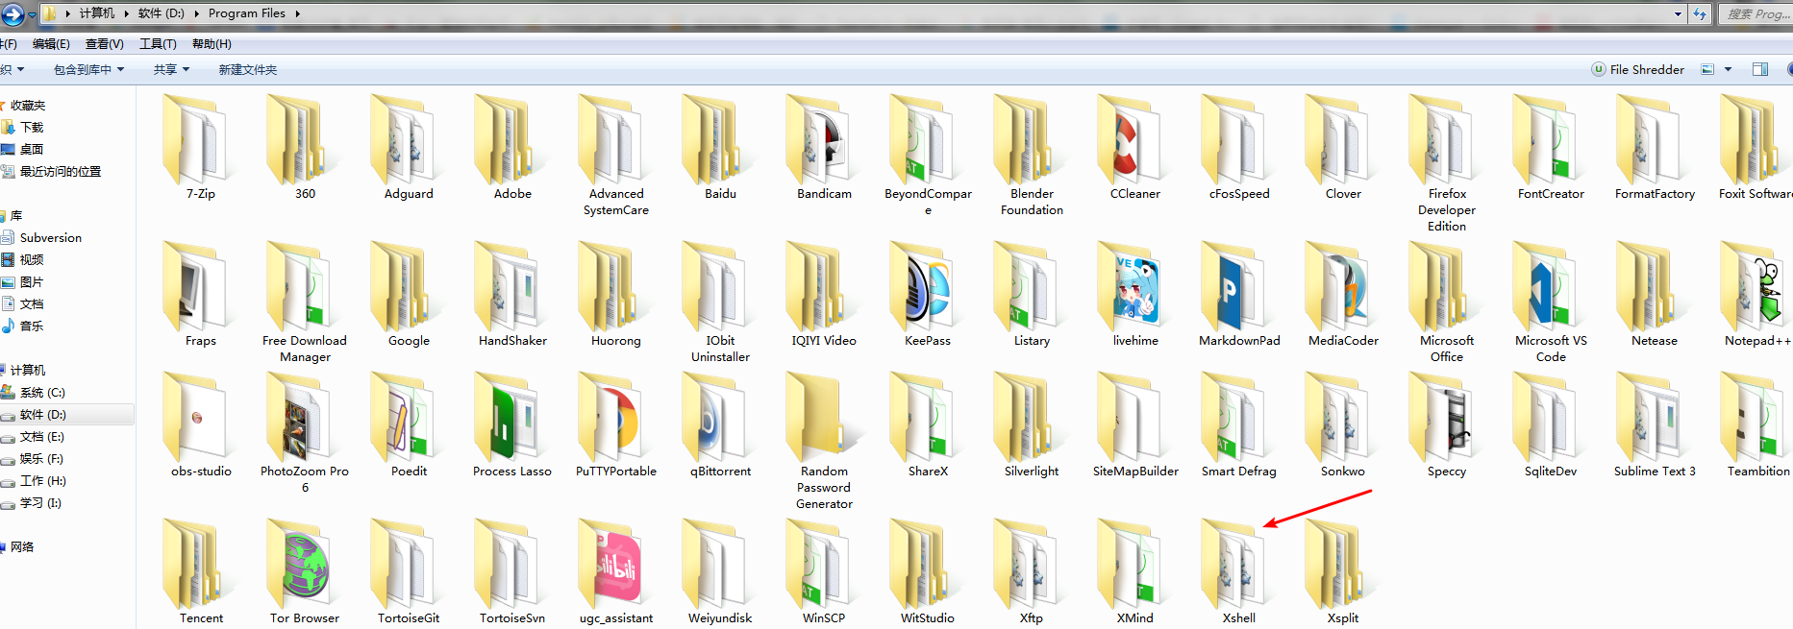Image resolution: width=1793 pixels, height=629 pixels.
Task: Open the obs-studio folder
Action: coord(201,424)
